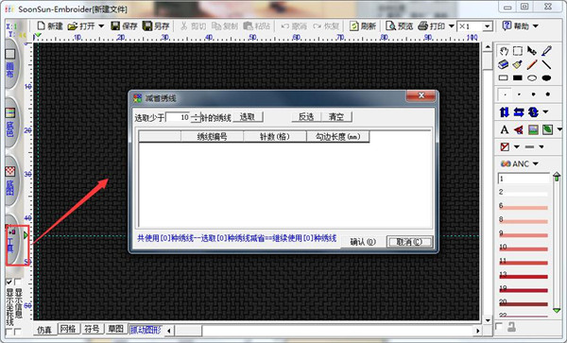Click the 另存 save as button
Viewport: 567px width, 343px height.
click(156, 26)
